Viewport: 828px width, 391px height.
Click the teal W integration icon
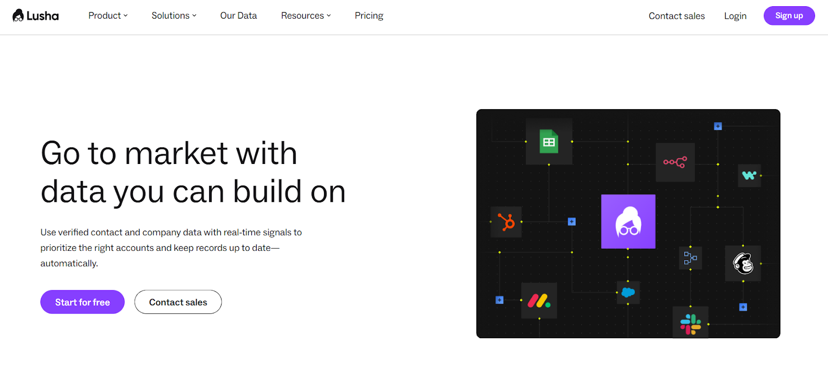click(x=749, y=175)
